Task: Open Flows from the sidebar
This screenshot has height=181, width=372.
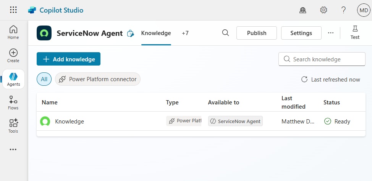Action: point(13,103)
